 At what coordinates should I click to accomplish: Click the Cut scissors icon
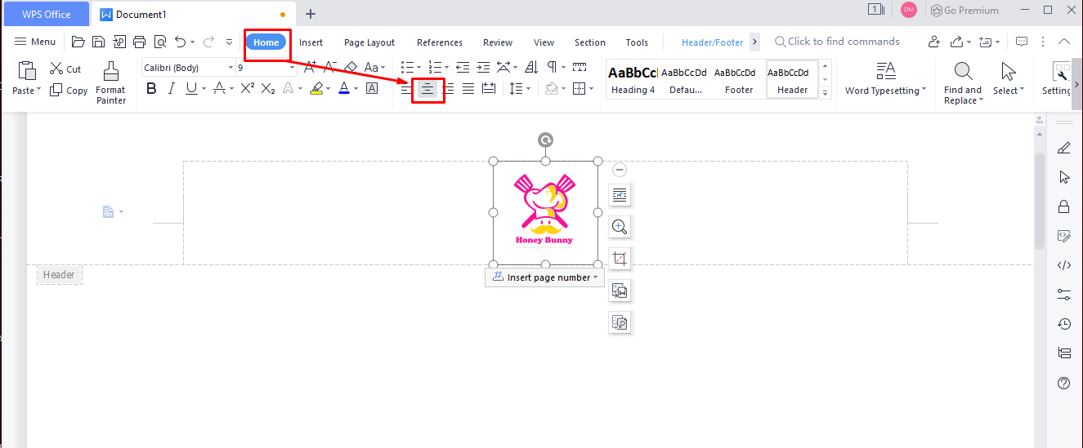coord(56,69)
